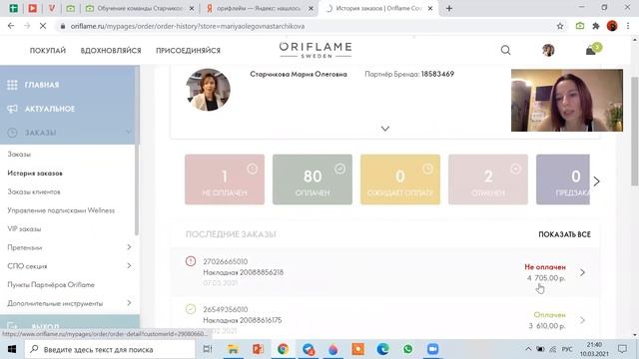Filter by 80 Оплачен card
The image size is (639, 359).
click(x=313, y=179)
